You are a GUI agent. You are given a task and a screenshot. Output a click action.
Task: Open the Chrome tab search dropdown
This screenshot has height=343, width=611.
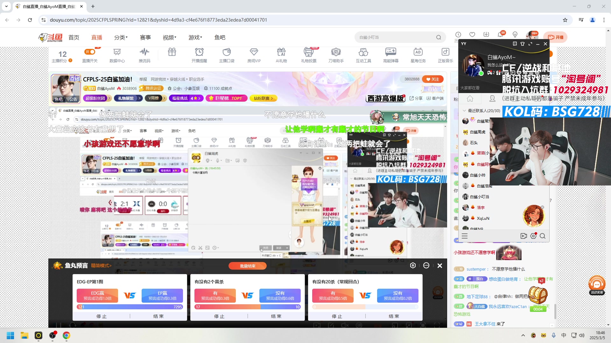(x=6, y=6)
